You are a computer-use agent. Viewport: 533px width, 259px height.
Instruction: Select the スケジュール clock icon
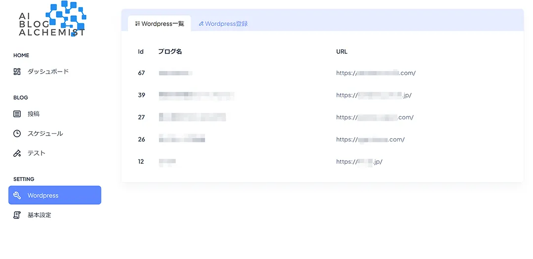pyautogui.click(x=17, y=134)
